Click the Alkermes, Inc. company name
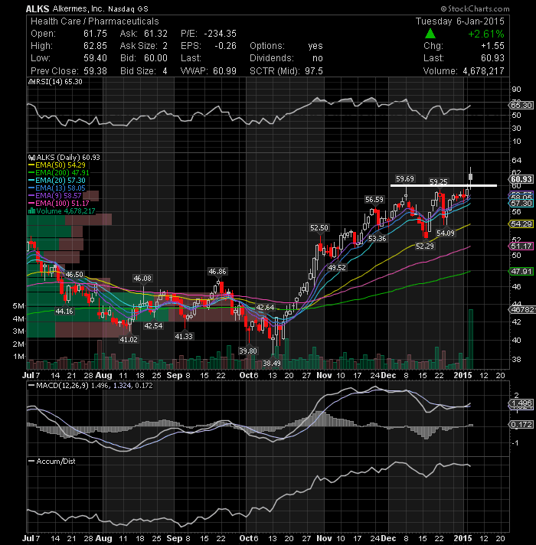Viewport: 536px width, 545px height. point(78,8)
